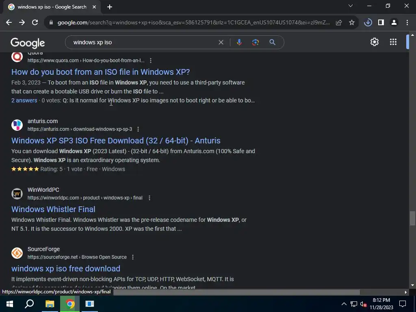Image resolution: width=416 pixels, height=312 pixels.
Task: Open muted volume tray icon
Action: click(364, 304)
